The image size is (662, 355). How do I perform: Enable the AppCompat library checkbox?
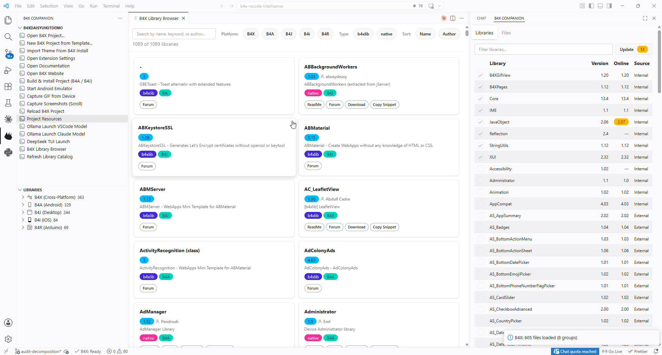480,204
